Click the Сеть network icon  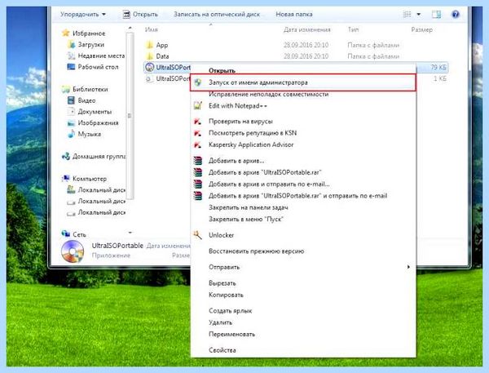click(66, 233)
